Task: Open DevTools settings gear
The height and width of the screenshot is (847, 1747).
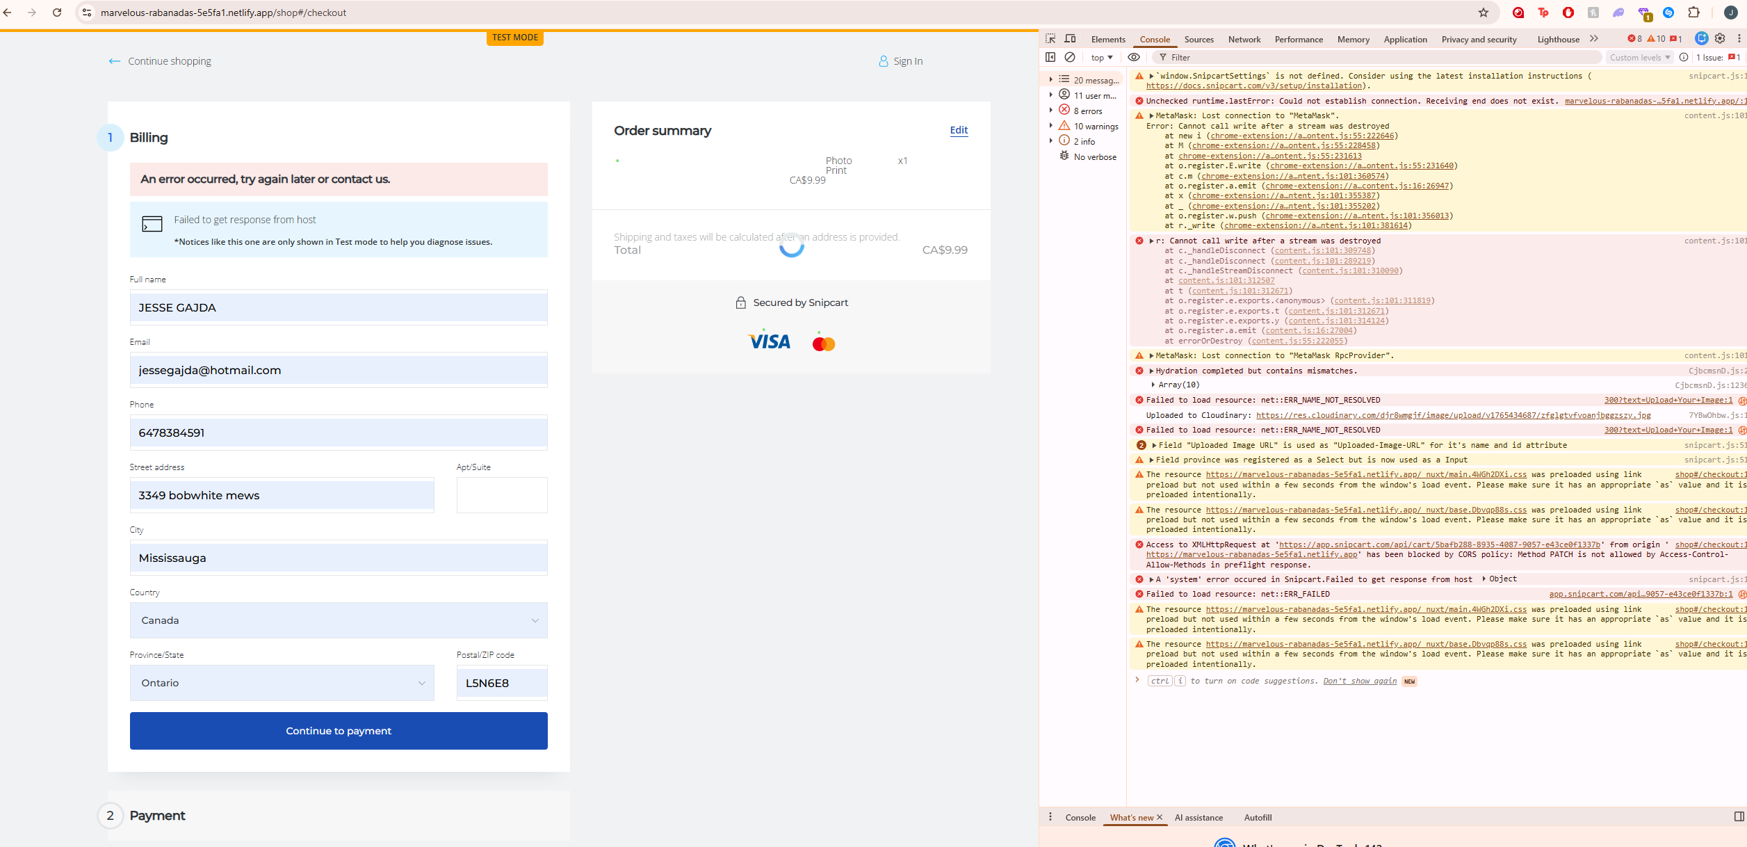Action: click(1720, 39)
